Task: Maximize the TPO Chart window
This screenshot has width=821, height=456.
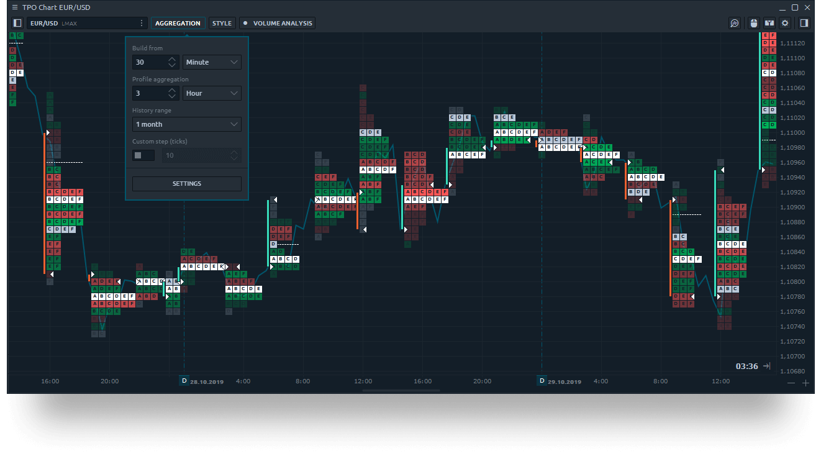Action: click(794, 7)
